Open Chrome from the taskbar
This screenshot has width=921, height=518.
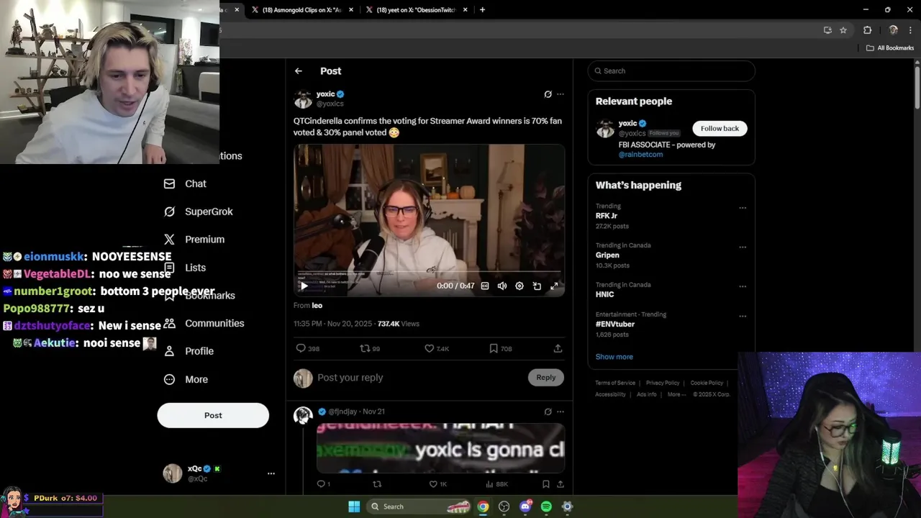point(483,506)
